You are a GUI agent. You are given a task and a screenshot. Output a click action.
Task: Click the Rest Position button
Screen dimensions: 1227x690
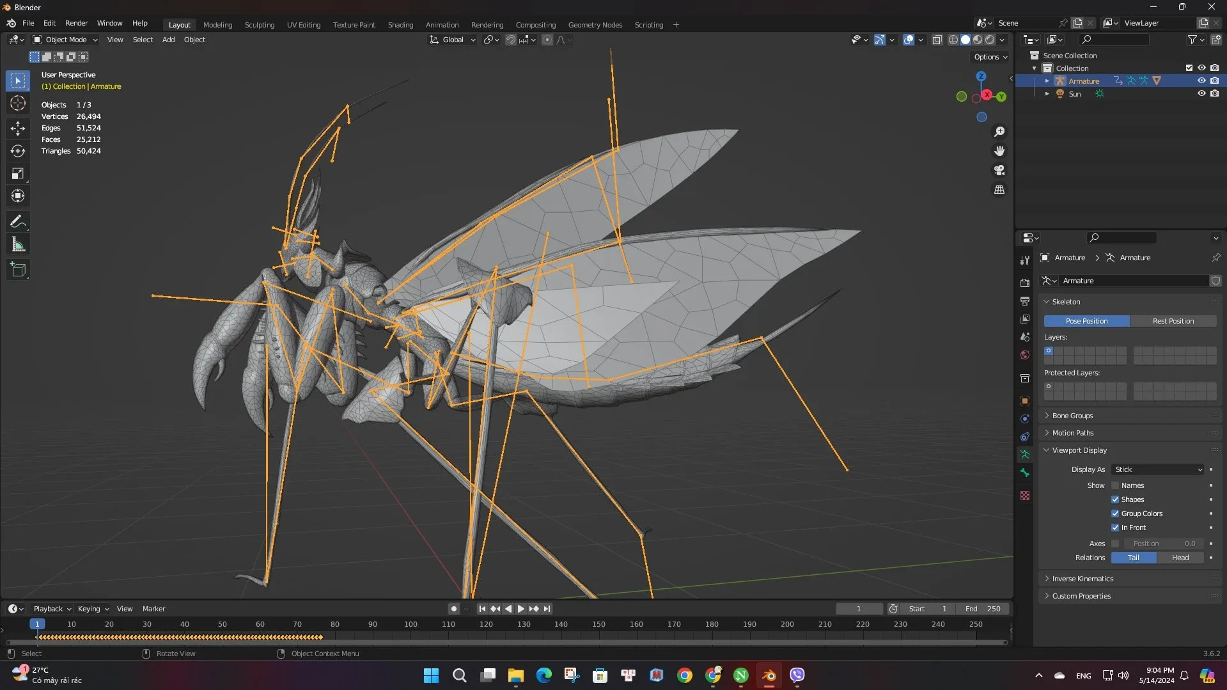pos(1174,321)
